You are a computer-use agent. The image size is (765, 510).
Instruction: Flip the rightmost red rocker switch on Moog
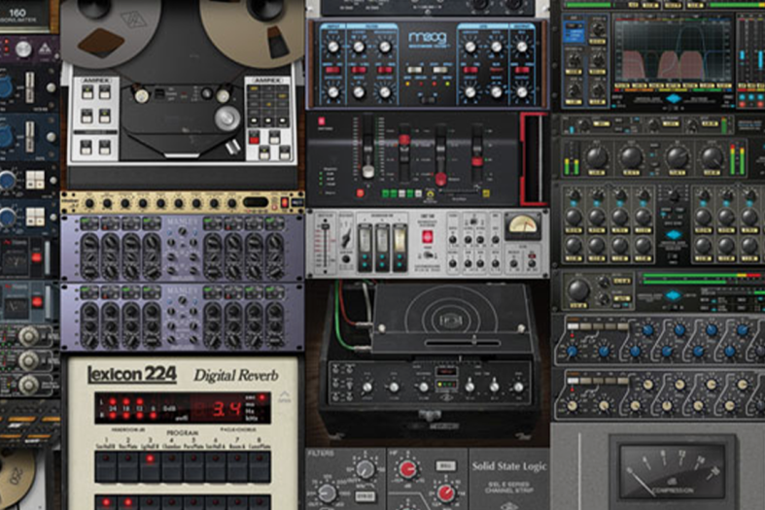click(522, 70)
